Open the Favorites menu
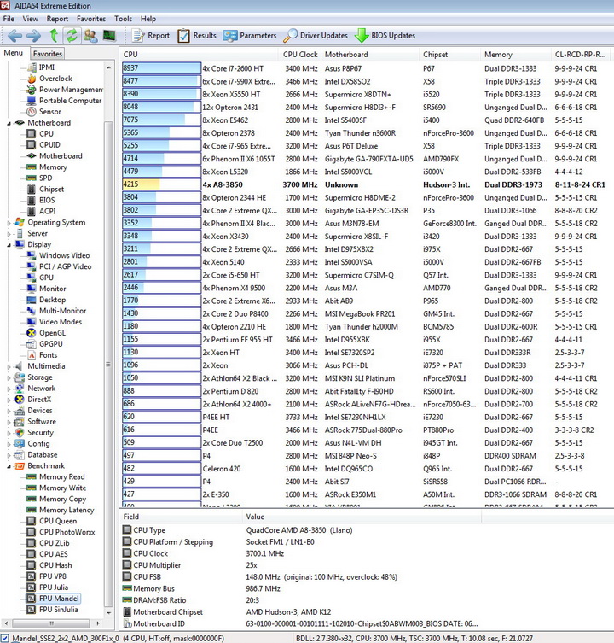This screenshot has width=614, height=643. coord(91,19)
